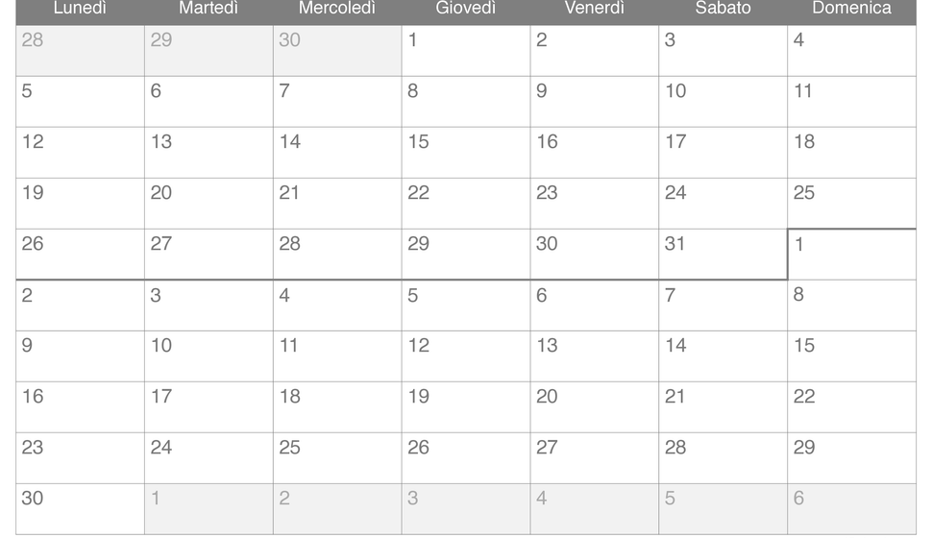Select grayed-out day 28 in the first row
This screenshot has width=932, height=538.
(81, 51)
